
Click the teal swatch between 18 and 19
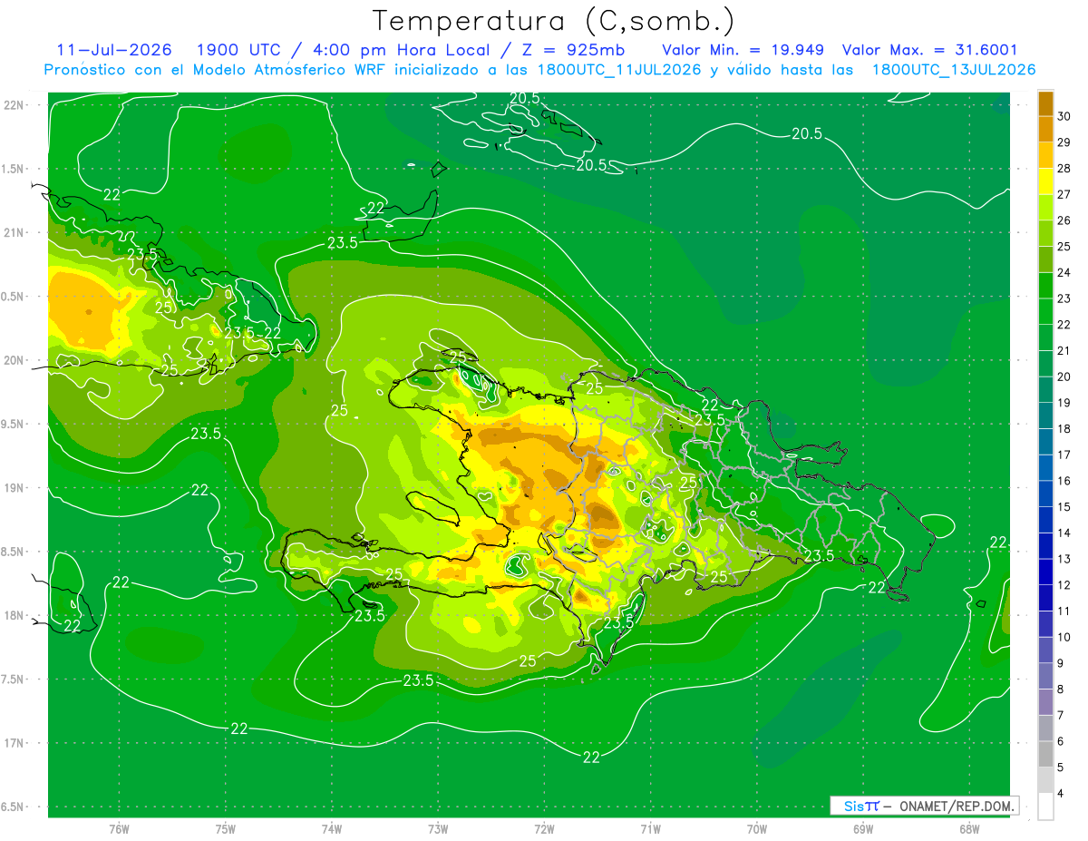pyautogui.click(x=1045, y=416)
